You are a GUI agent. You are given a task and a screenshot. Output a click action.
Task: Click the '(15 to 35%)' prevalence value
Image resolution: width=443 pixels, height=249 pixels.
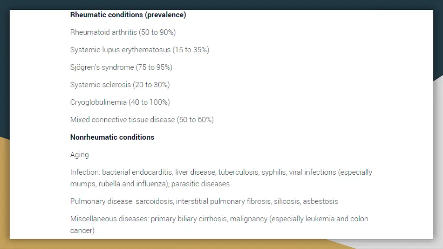point(191,50)
